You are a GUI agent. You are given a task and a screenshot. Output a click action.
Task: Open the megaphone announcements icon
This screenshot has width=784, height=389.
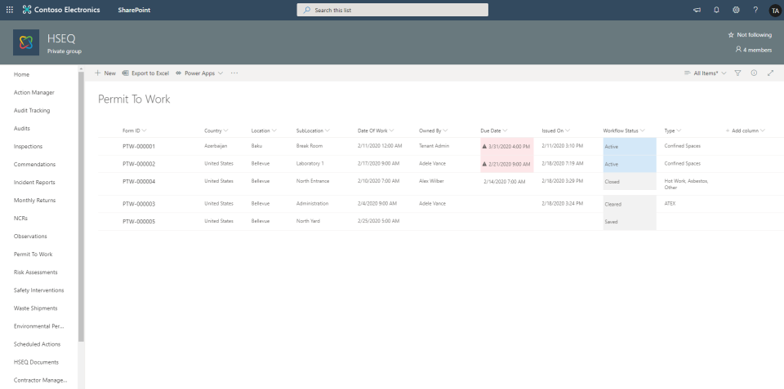tap(697, 10)
